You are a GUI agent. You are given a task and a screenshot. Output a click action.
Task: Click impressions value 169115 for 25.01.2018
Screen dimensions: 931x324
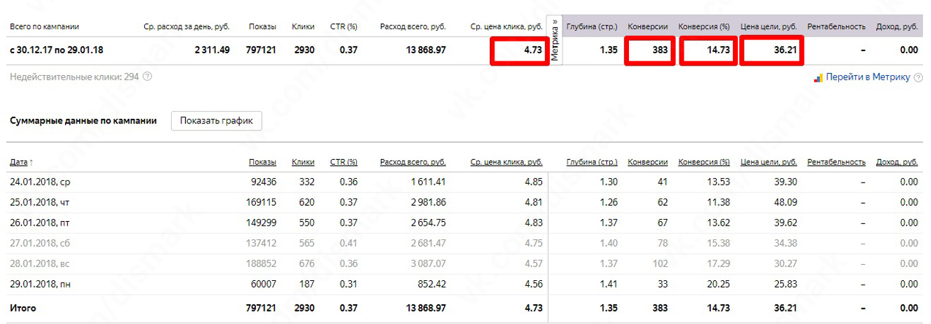point(261,202)
